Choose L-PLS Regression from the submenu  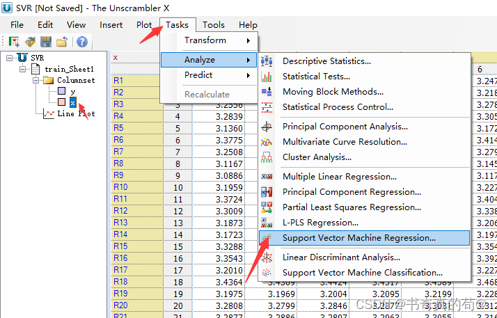coord(364,223)
